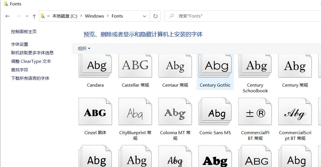Open the Century Gothic font

pos(215,66)
